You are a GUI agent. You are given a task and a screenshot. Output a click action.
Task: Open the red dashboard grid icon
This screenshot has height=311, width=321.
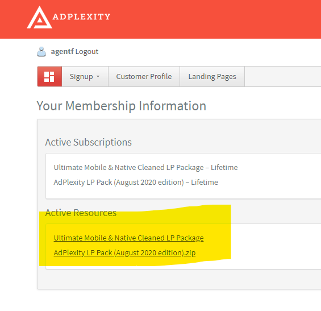click(49, 76)
